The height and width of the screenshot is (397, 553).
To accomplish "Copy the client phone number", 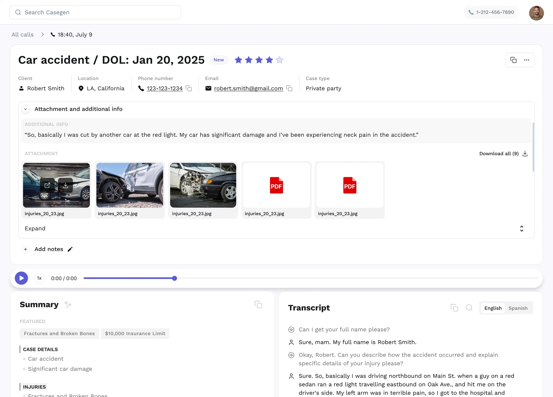I will click(x=189, y=88).
